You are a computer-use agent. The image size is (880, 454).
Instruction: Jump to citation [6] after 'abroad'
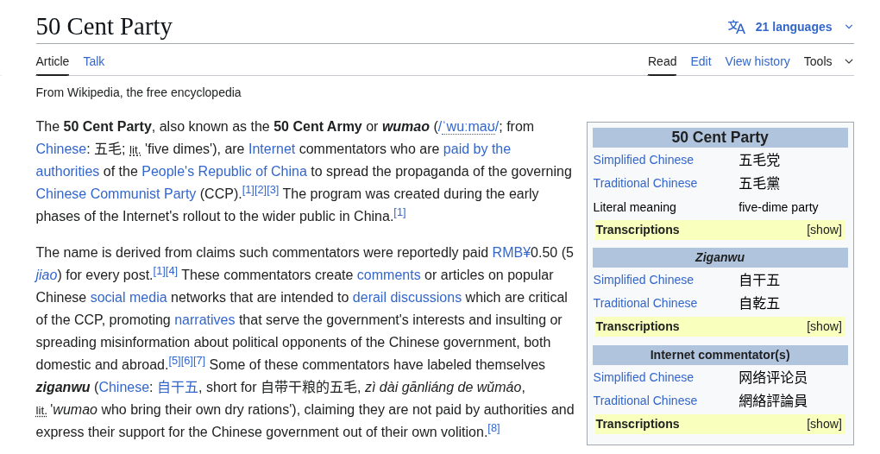point(187,362)
